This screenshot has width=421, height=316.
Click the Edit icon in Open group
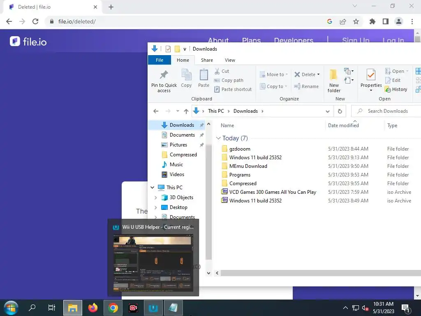point(388,80)
